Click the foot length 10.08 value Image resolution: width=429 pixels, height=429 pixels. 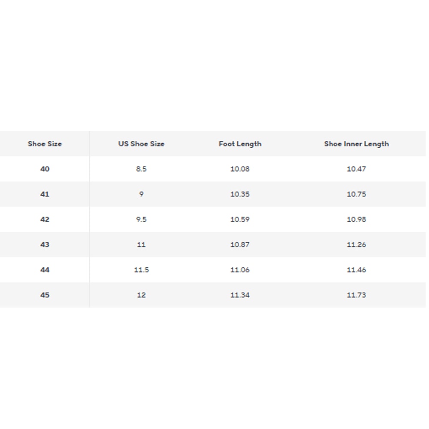pyautogui.click(x=240, y=169)
